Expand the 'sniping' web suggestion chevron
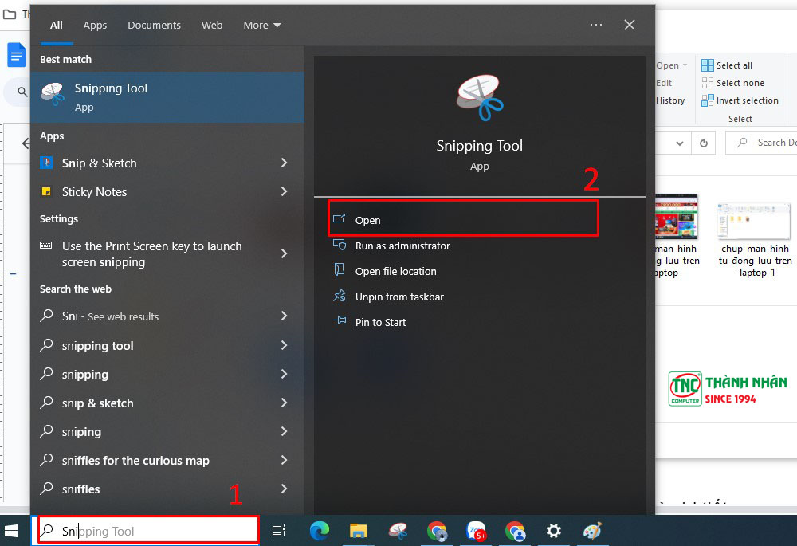Image resolution: width=797 pixels, height=546 pixels. click(285, 431)
